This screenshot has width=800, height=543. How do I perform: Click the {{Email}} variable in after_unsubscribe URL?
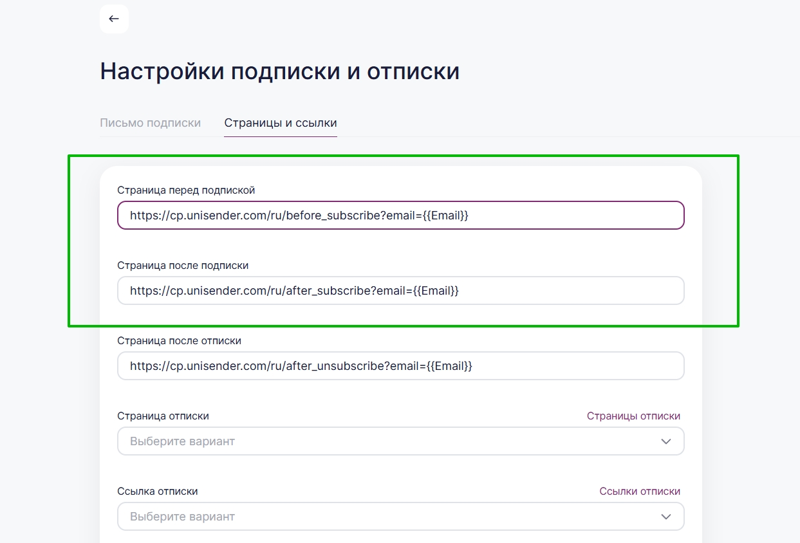point(450,366)
